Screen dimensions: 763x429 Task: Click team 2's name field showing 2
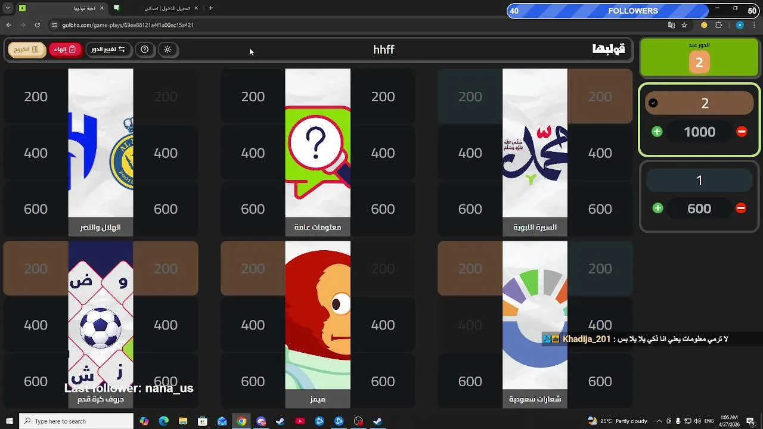699,103
